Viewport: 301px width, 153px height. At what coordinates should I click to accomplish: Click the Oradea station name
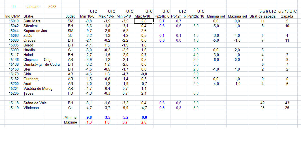tap(29, 41)
